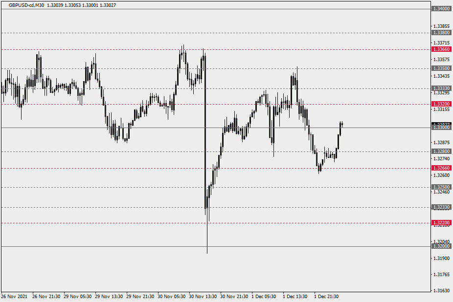
Task: Click the 30 Nov 13:30 time label
Action: click(x=203, y=297)
